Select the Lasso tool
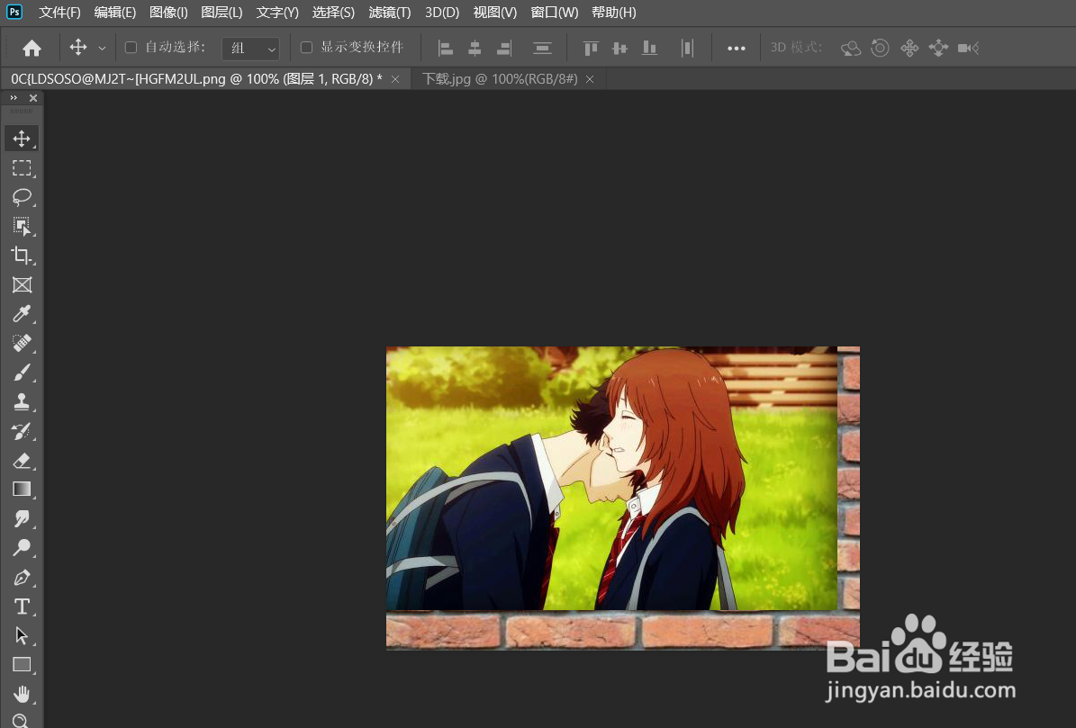This screenshot has width=1076, height=728. click(22, 197)
